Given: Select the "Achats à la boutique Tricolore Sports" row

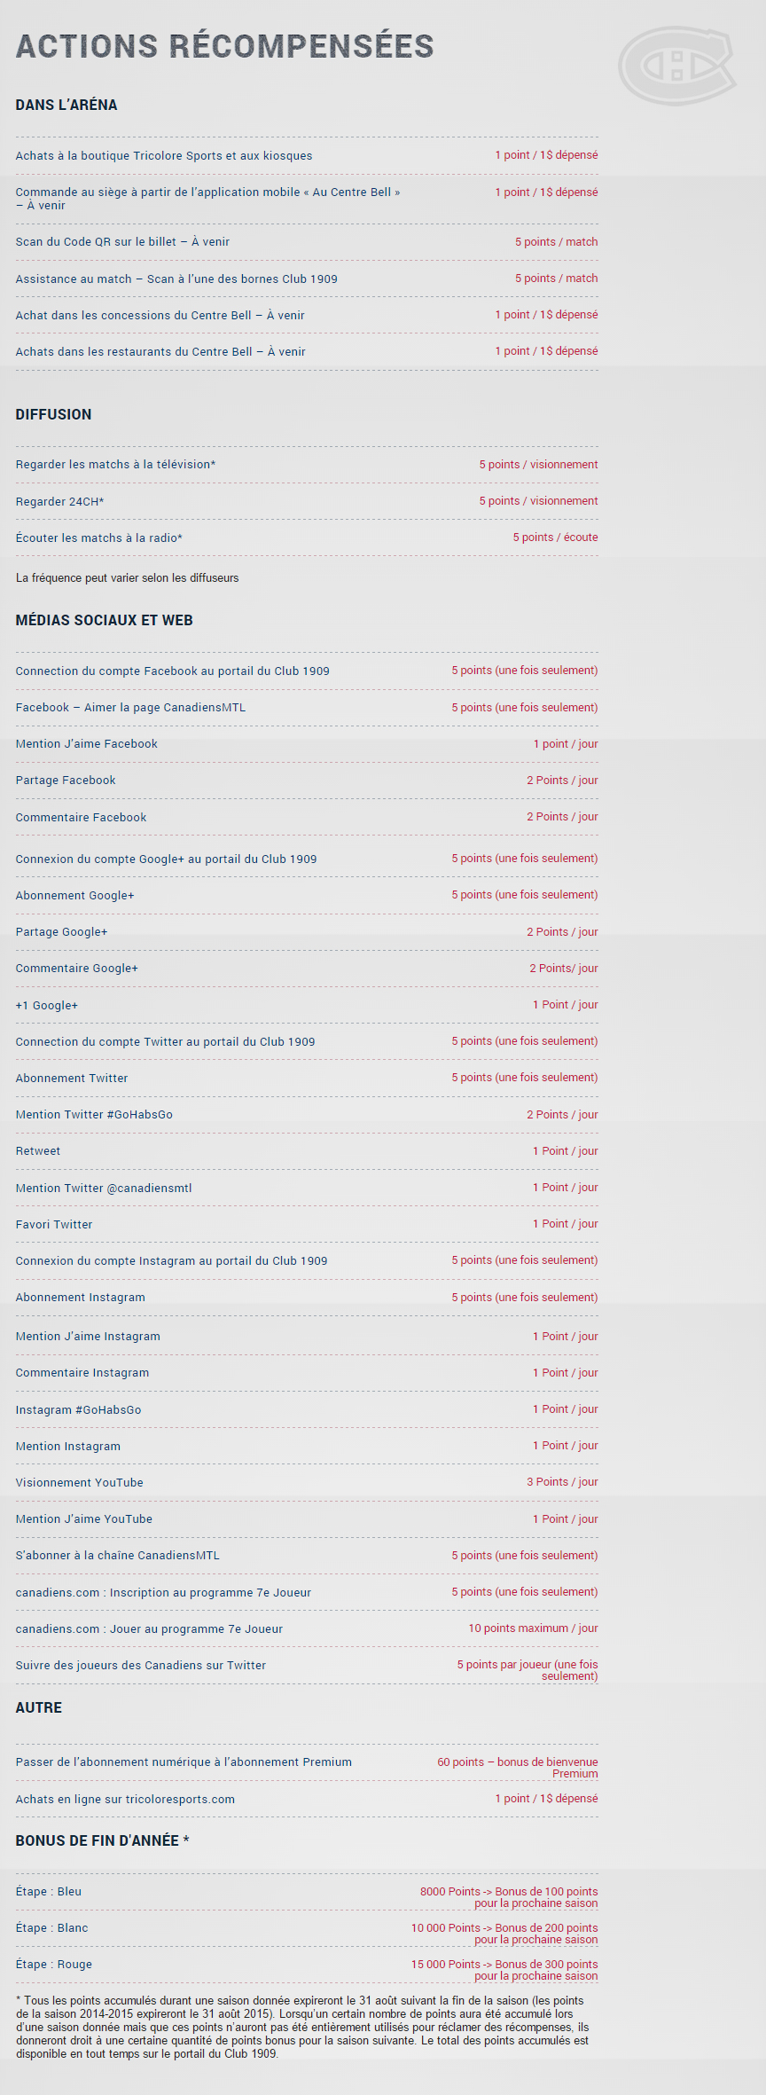Looking at the screenshot, I should coord(164,156).
